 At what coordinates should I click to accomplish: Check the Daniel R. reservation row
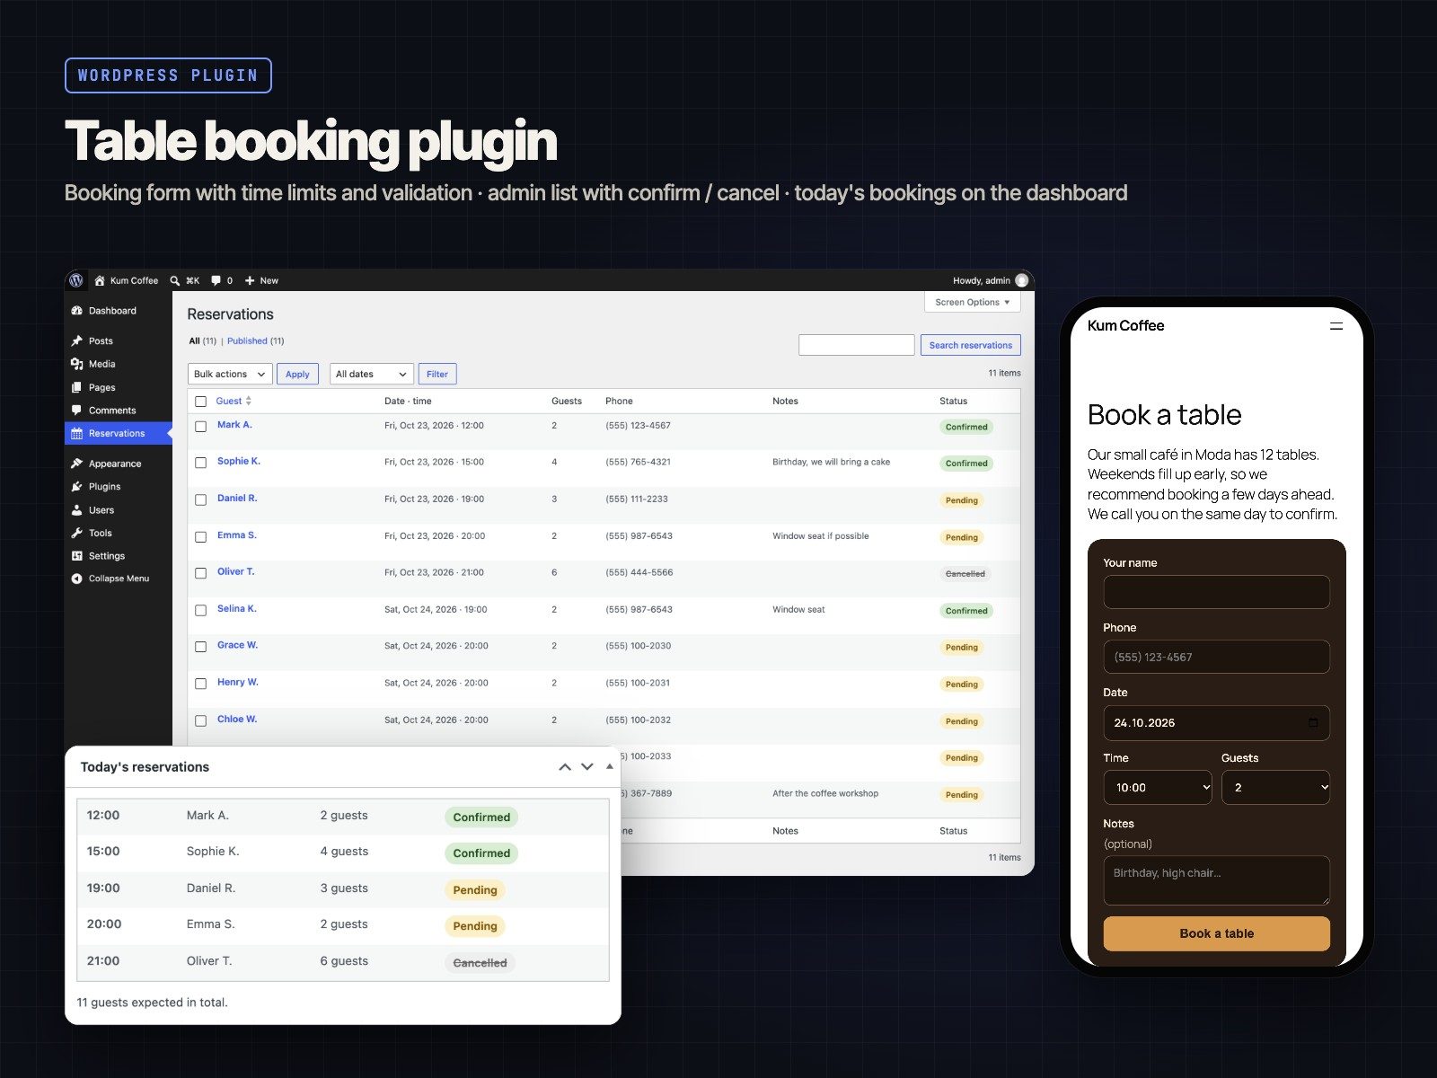(200, 499)
